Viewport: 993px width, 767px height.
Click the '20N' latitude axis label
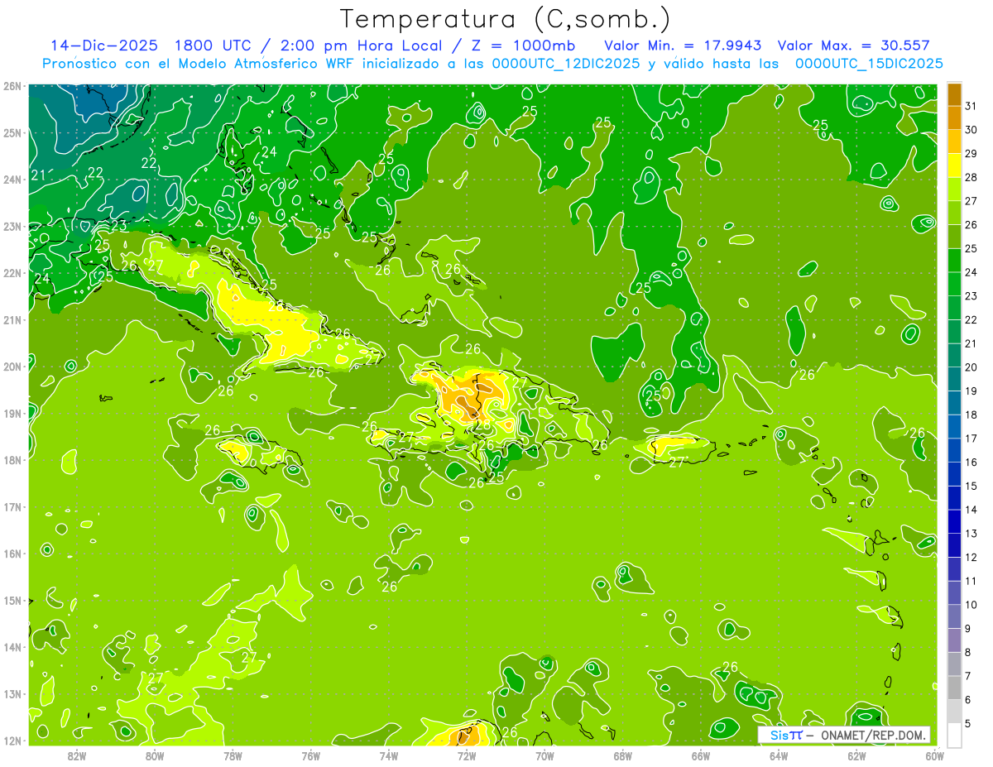pos(12,367)
